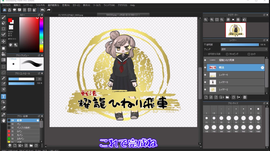
Task: Hide the レイヤー5 layer
Action: (x=205, y=75)
